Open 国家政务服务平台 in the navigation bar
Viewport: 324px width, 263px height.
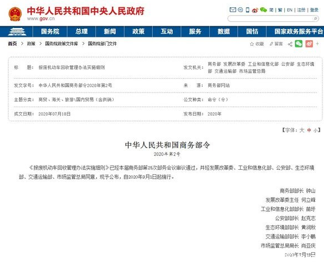pyautogui.click(x=298, y=31)
